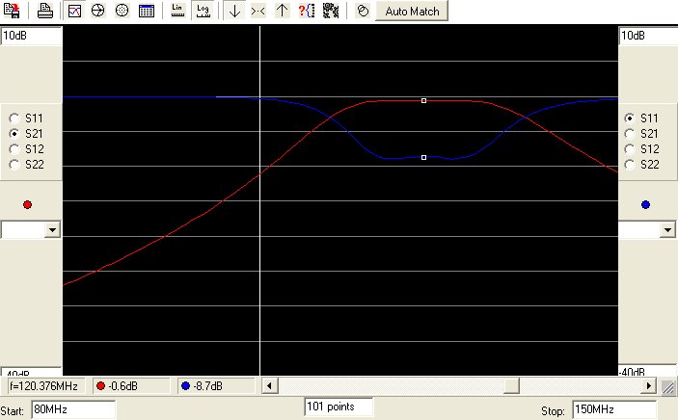Viewport: 678px width, 420px height.
Task: Click the print icon in toolbar
Action: coord(44,12)
